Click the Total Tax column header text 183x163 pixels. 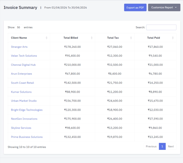(x=113, y=38)
